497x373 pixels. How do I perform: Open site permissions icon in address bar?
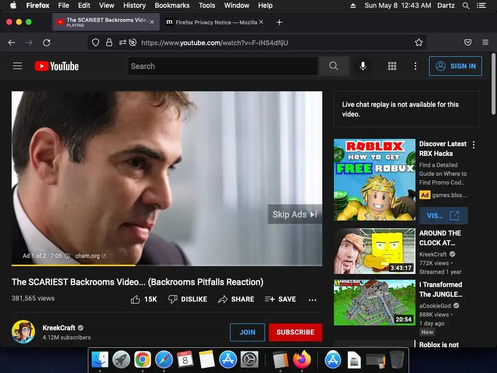point(123,43)
